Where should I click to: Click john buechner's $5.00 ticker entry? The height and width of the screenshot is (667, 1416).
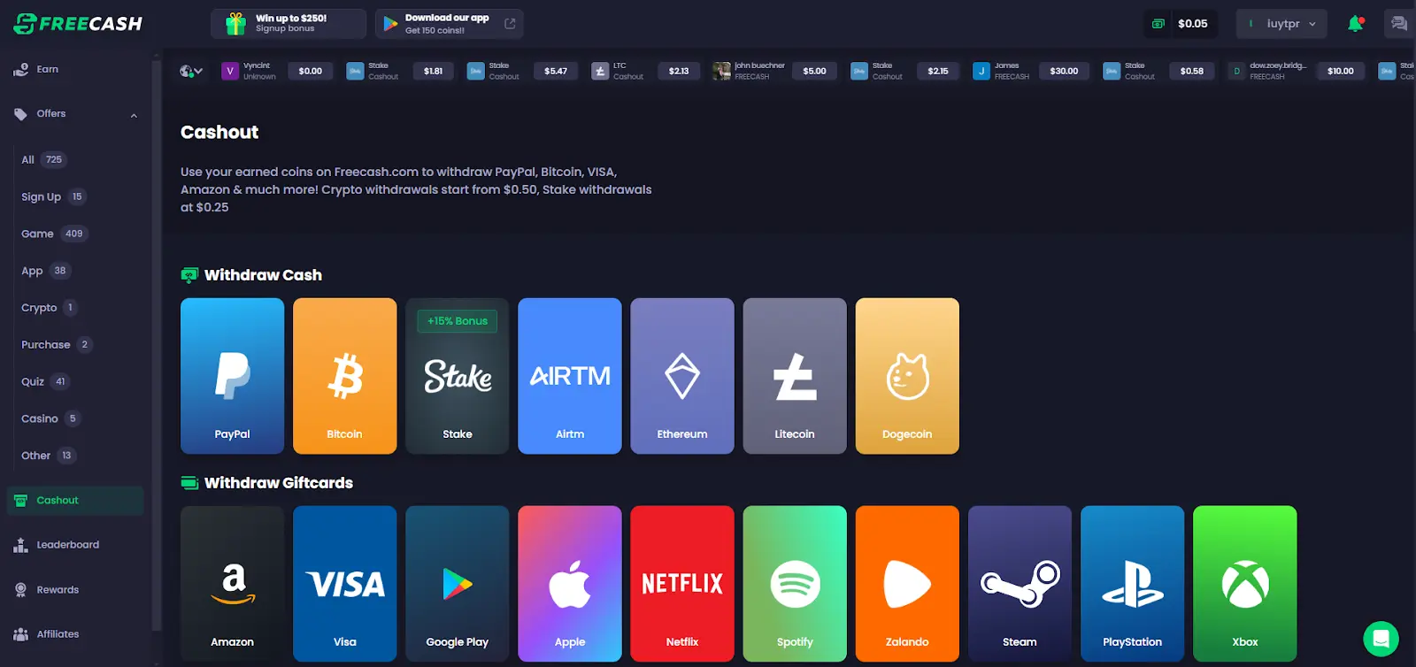tap(775, 71)
